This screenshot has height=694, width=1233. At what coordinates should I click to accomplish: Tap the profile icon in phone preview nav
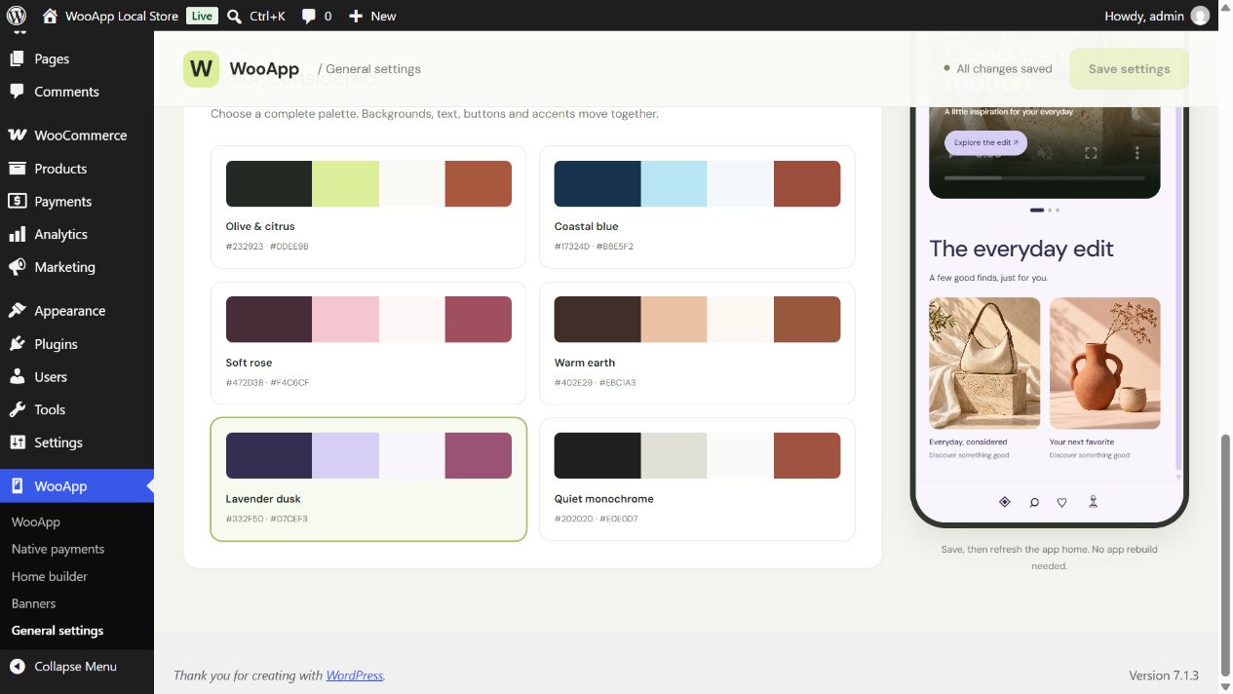pos(1093,502)
